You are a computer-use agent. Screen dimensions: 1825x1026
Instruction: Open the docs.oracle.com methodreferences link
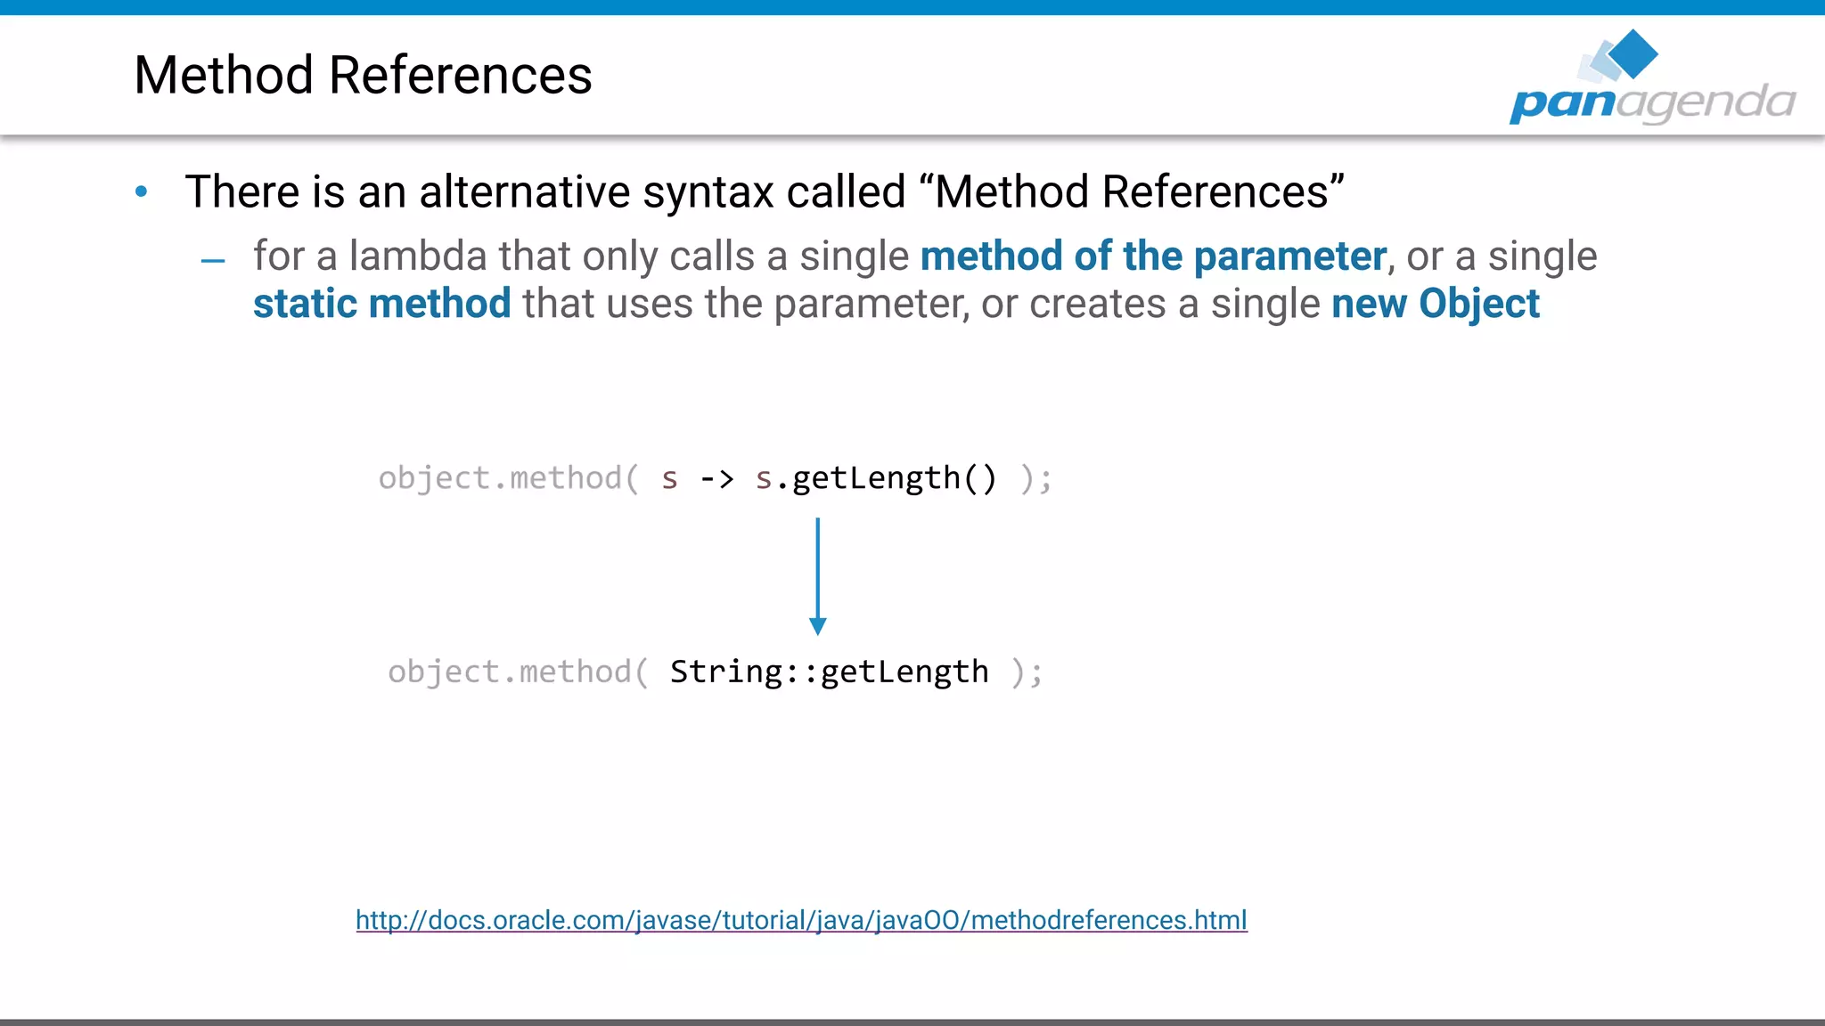(801, 919)
